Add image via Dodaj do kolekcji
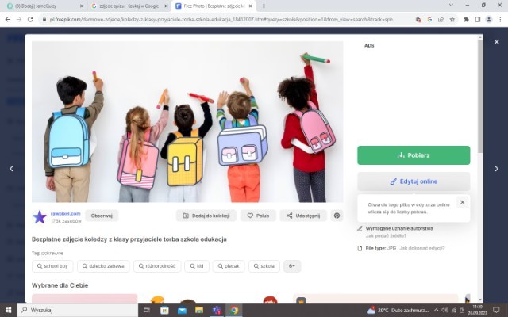 [206, 216]
